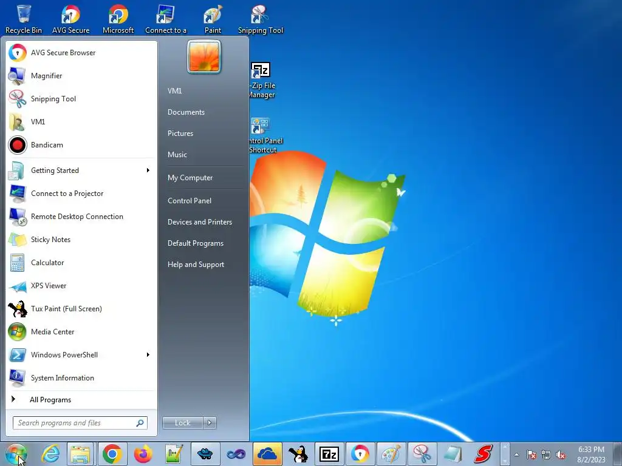Launch Media Center

point(81,332)
